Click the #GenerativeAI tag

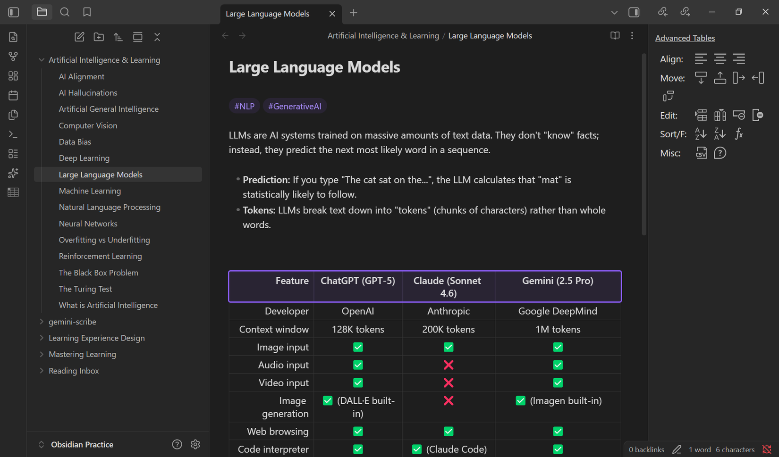tap(295, 106)
